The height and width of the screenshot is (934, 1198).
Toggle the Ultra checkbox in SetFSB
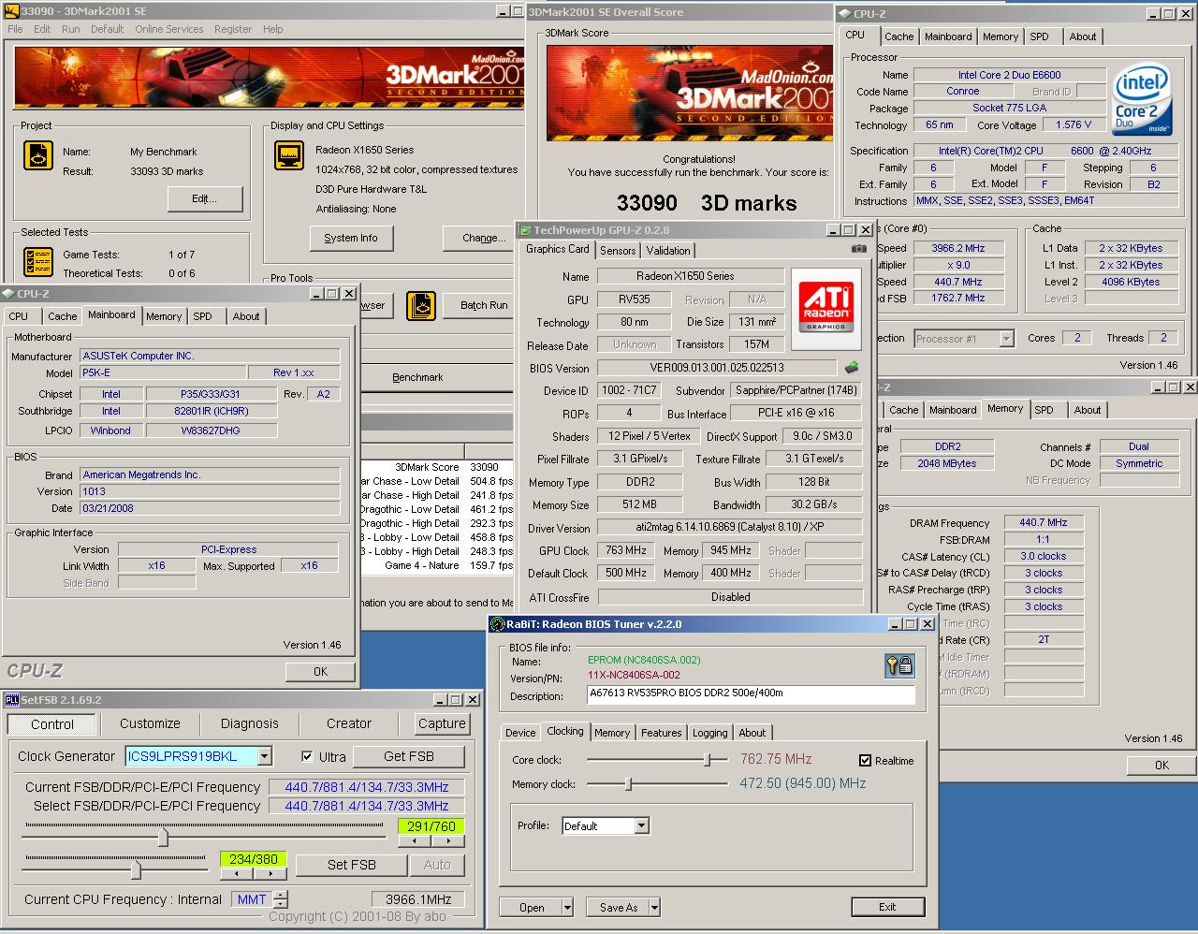coord(307,756)
